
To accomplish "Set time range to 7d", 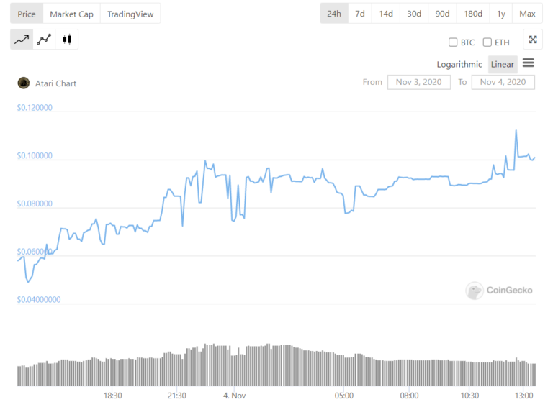I will [x=360, y=14].
